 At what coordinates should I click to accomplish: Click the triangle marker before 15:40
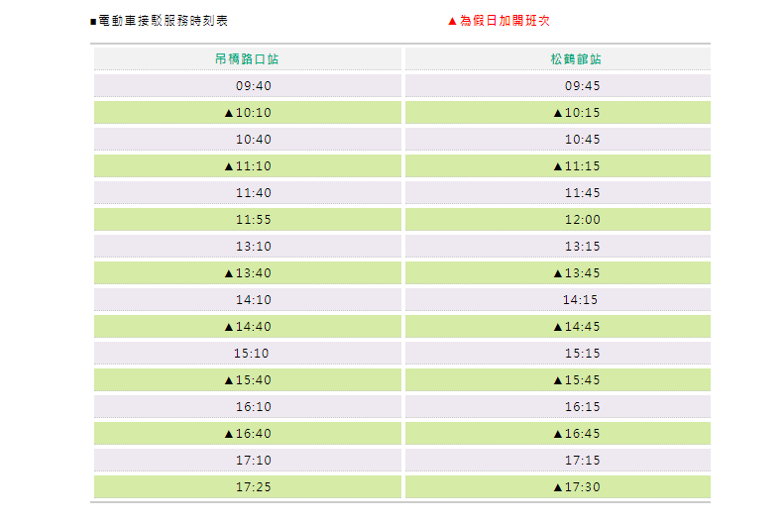click(x=229, y=380)
